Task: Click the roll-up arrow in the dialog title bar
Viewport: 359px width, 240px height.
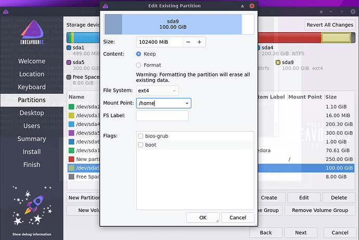Action: [242, 6]
